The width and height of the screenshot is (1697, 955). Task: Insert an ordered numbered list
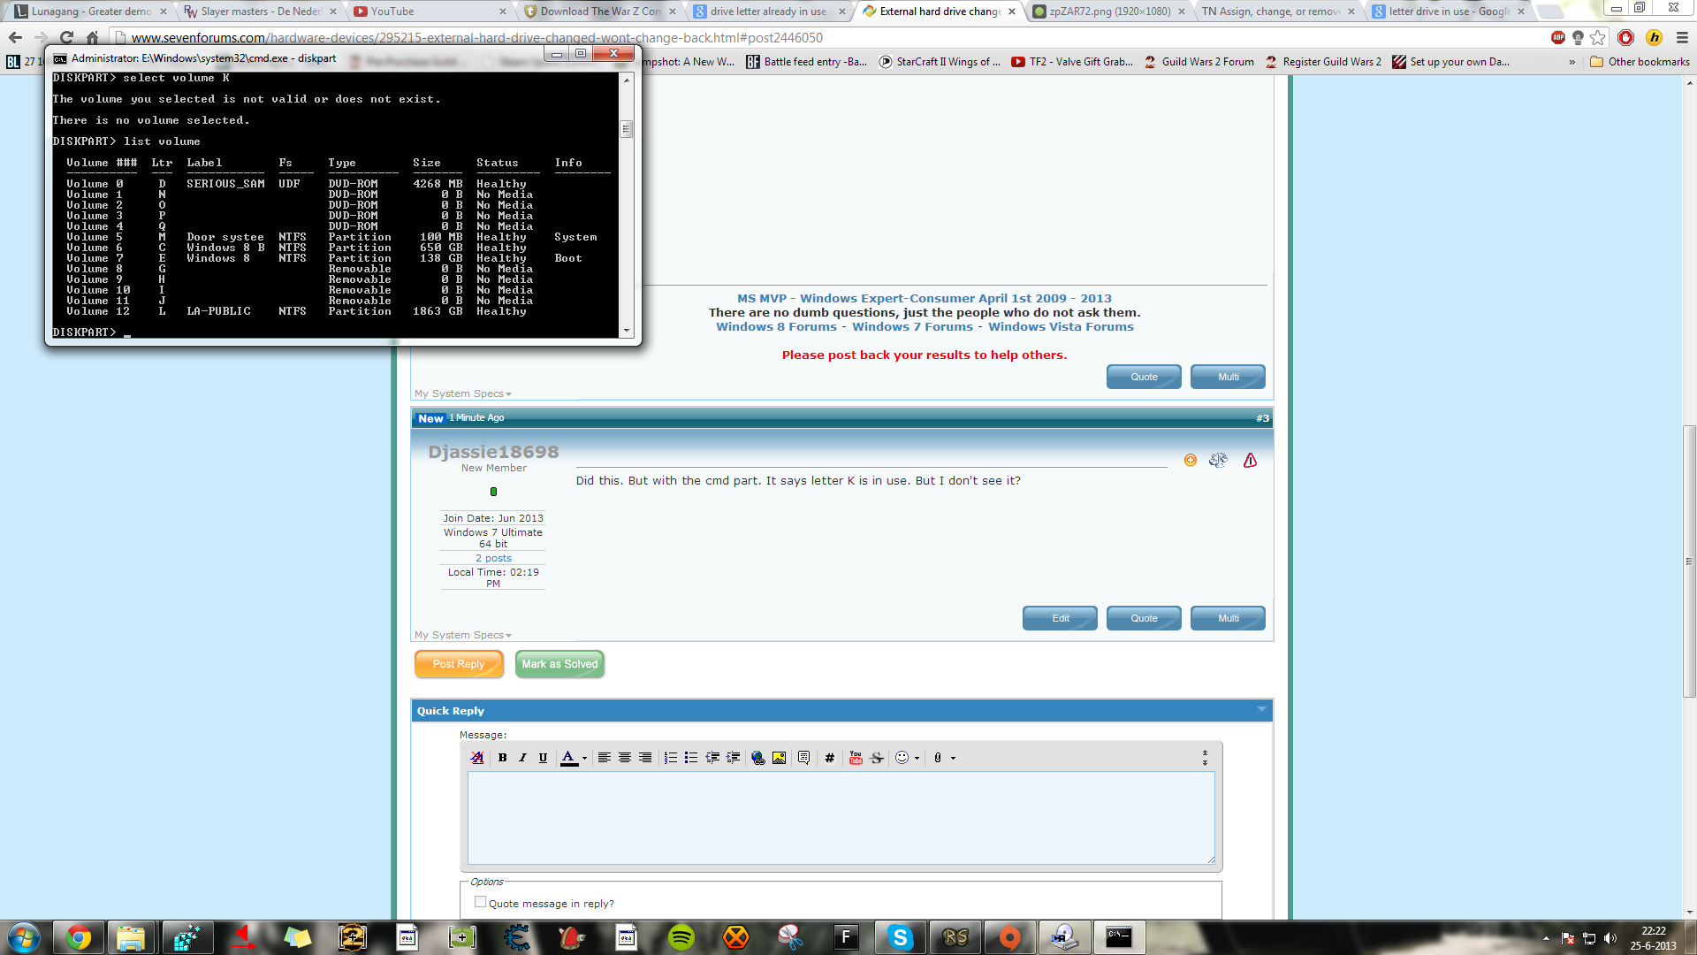(671, 758)
